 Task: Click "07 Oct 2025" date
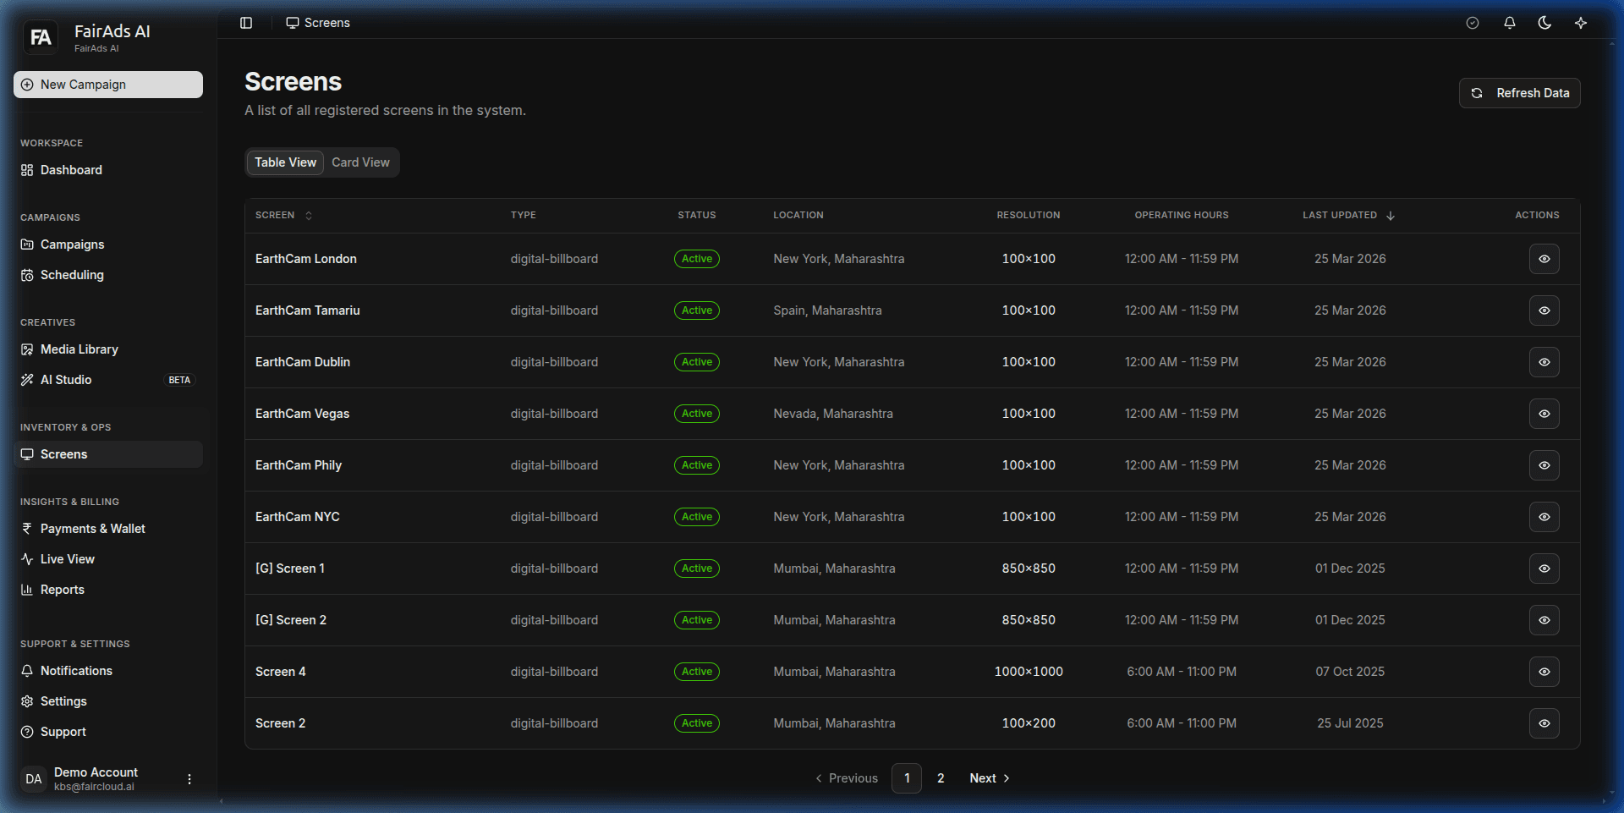(1350, 672)
